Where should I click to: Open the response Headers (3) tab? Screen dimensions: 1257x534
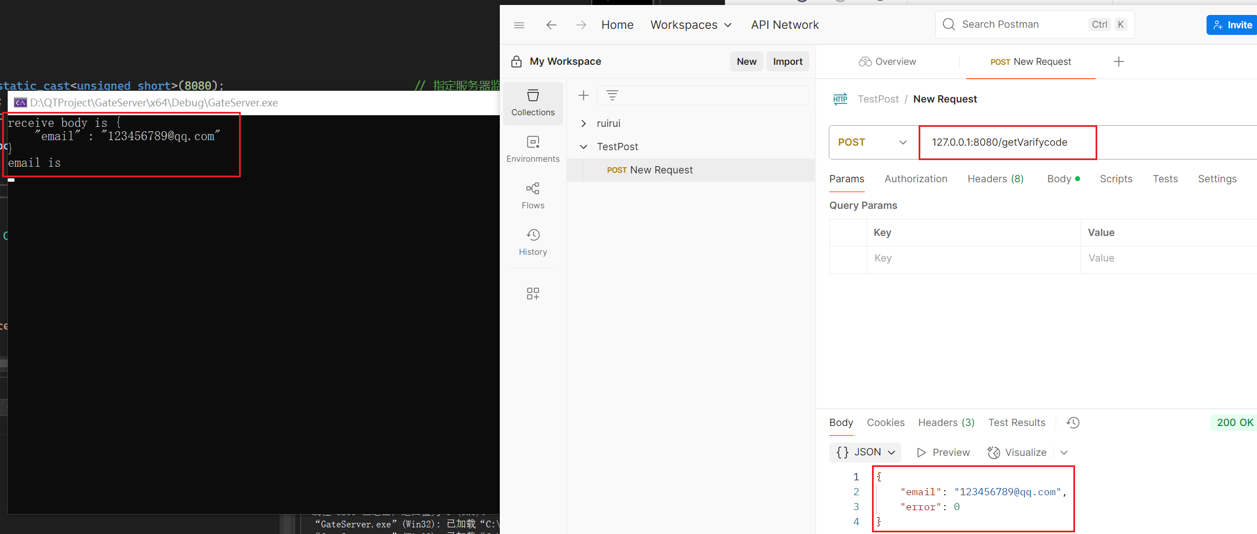[x=946, y=423]
